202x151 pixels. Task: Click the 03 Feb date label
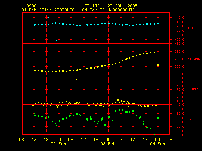point(108,144)
